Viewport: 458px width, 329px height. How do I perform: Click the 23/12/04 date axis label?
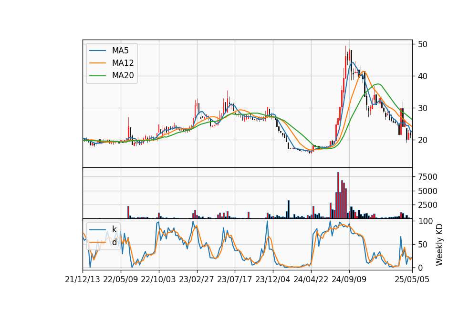(273, 279)
